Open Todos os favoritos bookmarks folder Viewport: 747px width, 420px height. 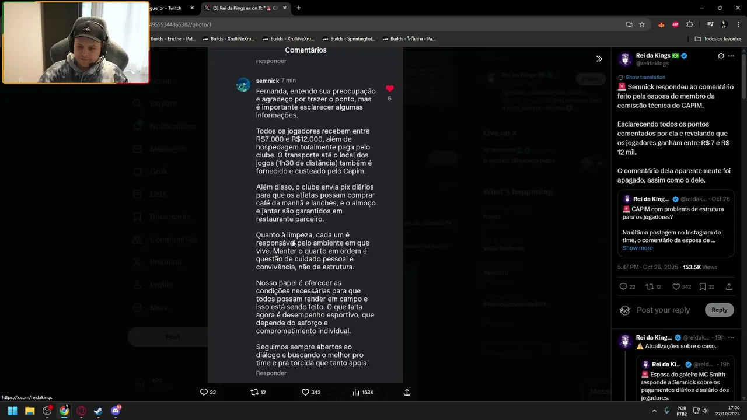coord(718,38)
